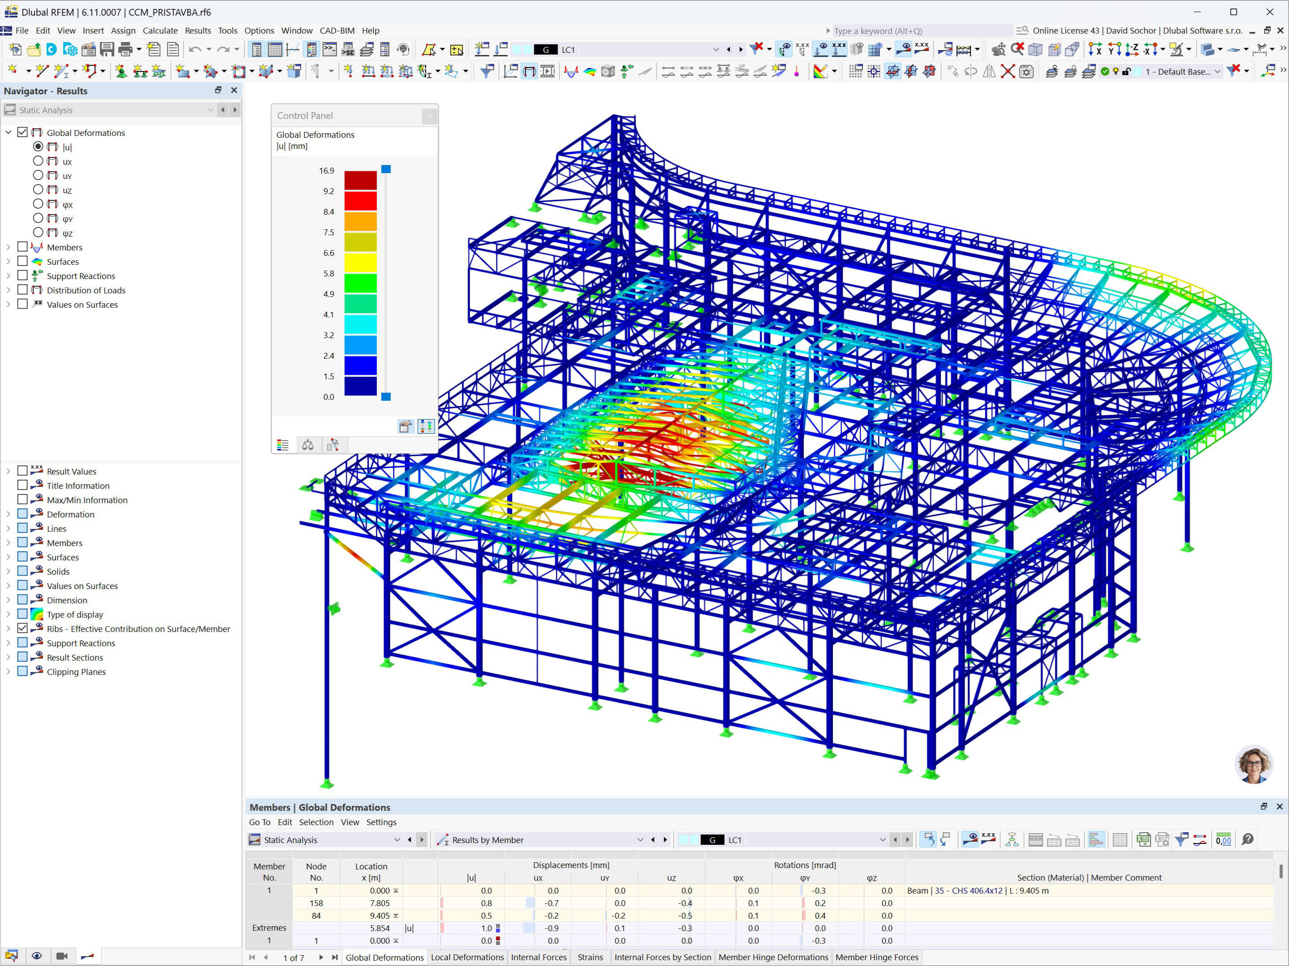Viewport: 1289px width, 966px height.
Task: Click the result animation film icon
Action: 547,72
